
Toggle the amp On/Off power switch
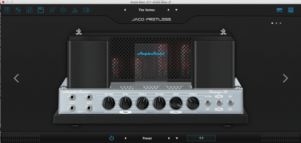click(230, 103)
